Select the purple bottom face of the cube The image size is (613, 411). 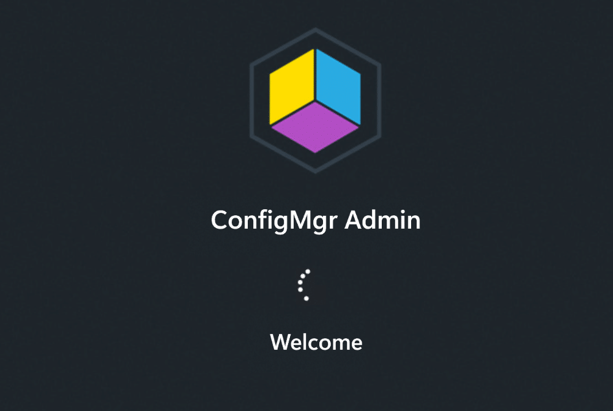315,127
